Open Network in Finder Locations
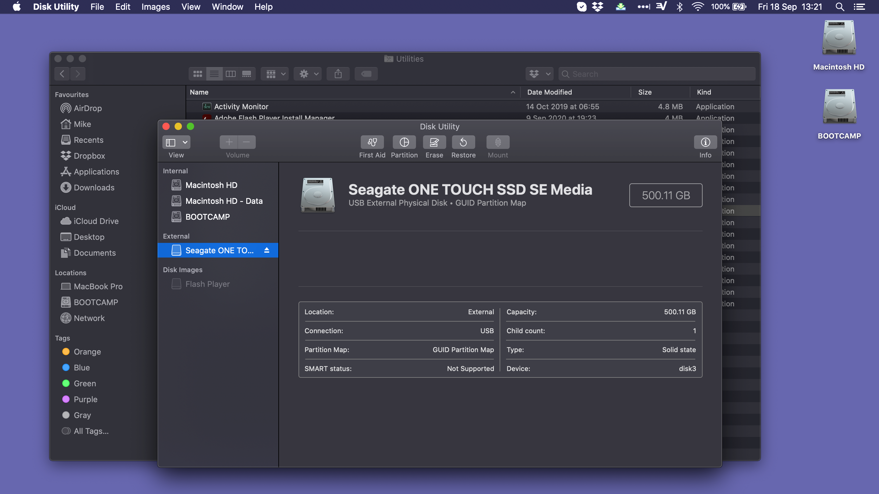The height and width of the screenshot is (494, 879). pyautogui.click(x=89, y=318)
